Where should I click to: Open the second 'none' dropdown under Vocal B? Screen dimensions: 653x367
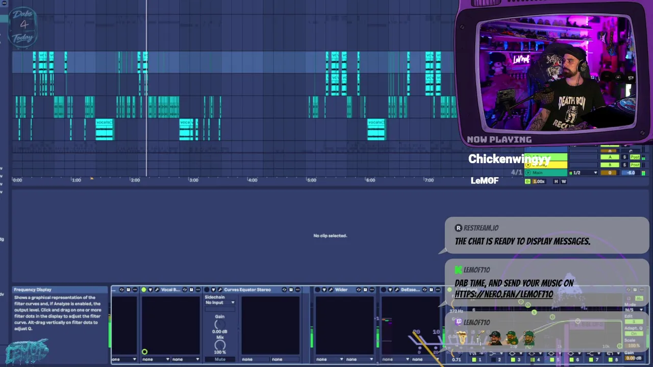186,359
